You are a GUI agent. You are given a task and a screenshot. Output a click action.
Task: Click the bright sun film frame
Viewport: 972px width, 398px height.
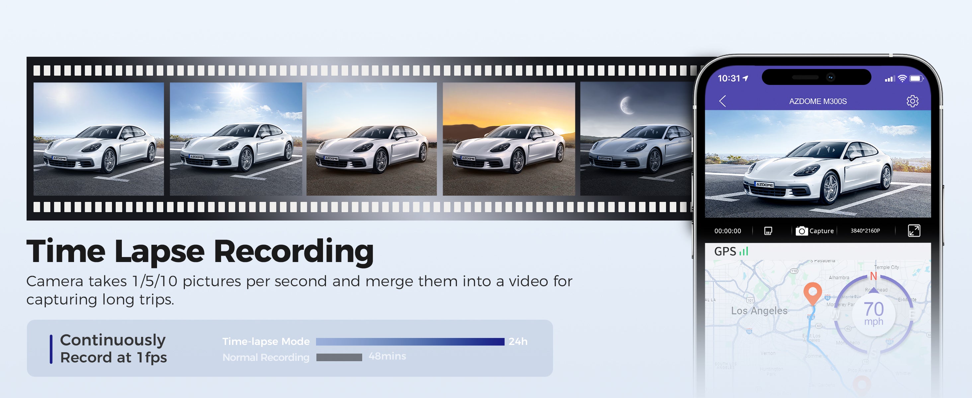pyautogui.click(x=236, y=139)
